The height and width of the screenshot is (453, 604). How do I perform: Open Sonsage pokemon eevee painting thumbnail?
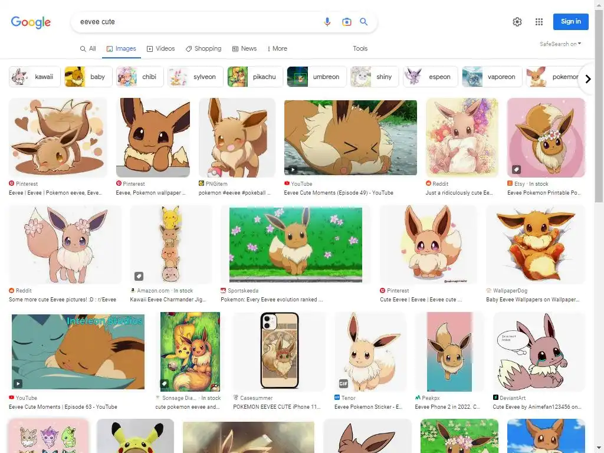(x=190, y=351)
